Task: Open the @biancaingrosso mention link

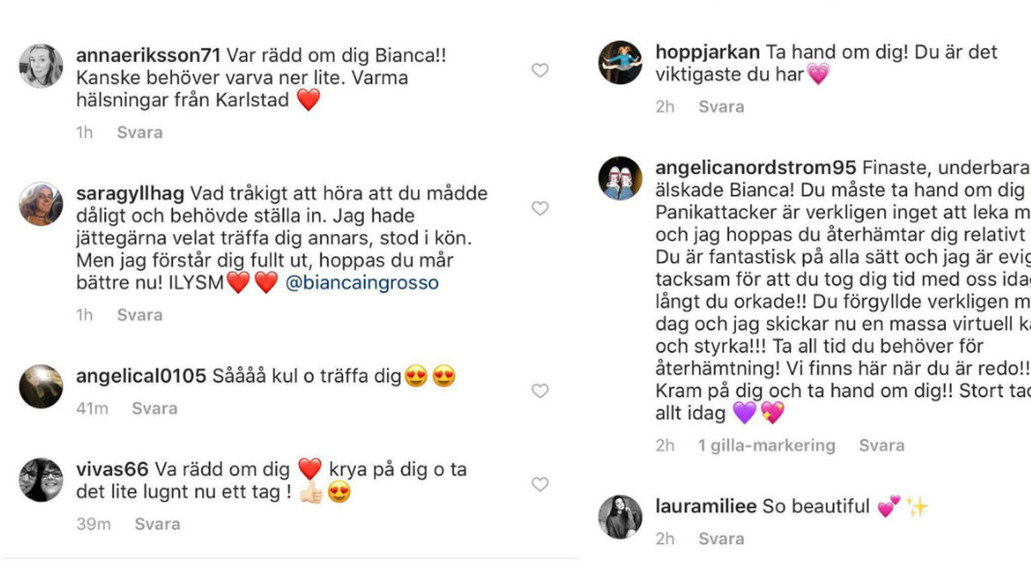Action: point(362,283)
